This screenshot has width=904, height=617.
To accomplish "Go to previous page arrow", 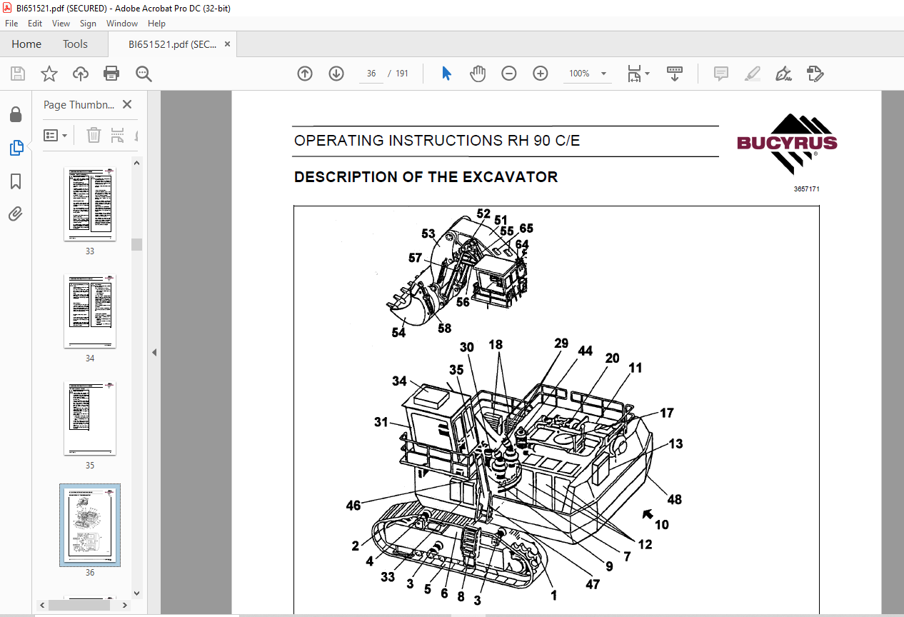I will (305, 74).
